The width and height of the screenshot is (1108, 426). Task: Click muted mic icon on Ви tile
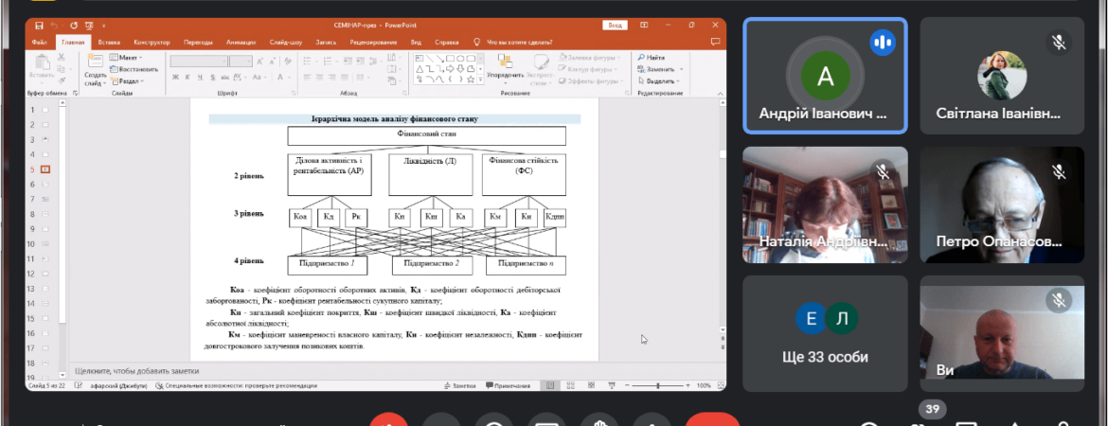coord(1059,301)
